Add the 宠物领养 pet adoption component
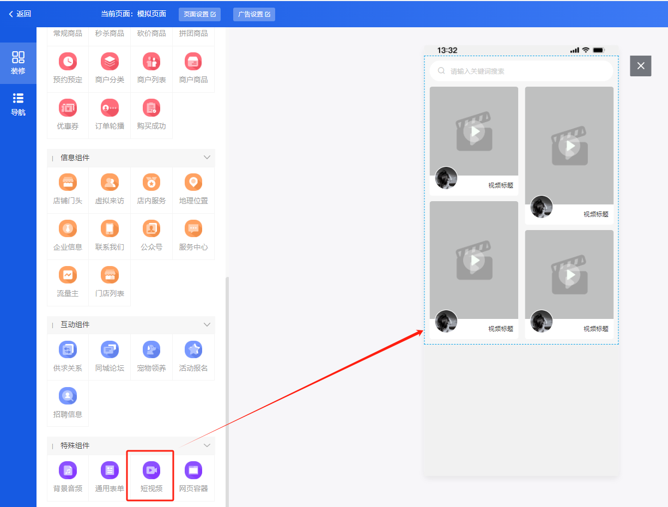This screenshot has height=507, width=668. point(151,356)
